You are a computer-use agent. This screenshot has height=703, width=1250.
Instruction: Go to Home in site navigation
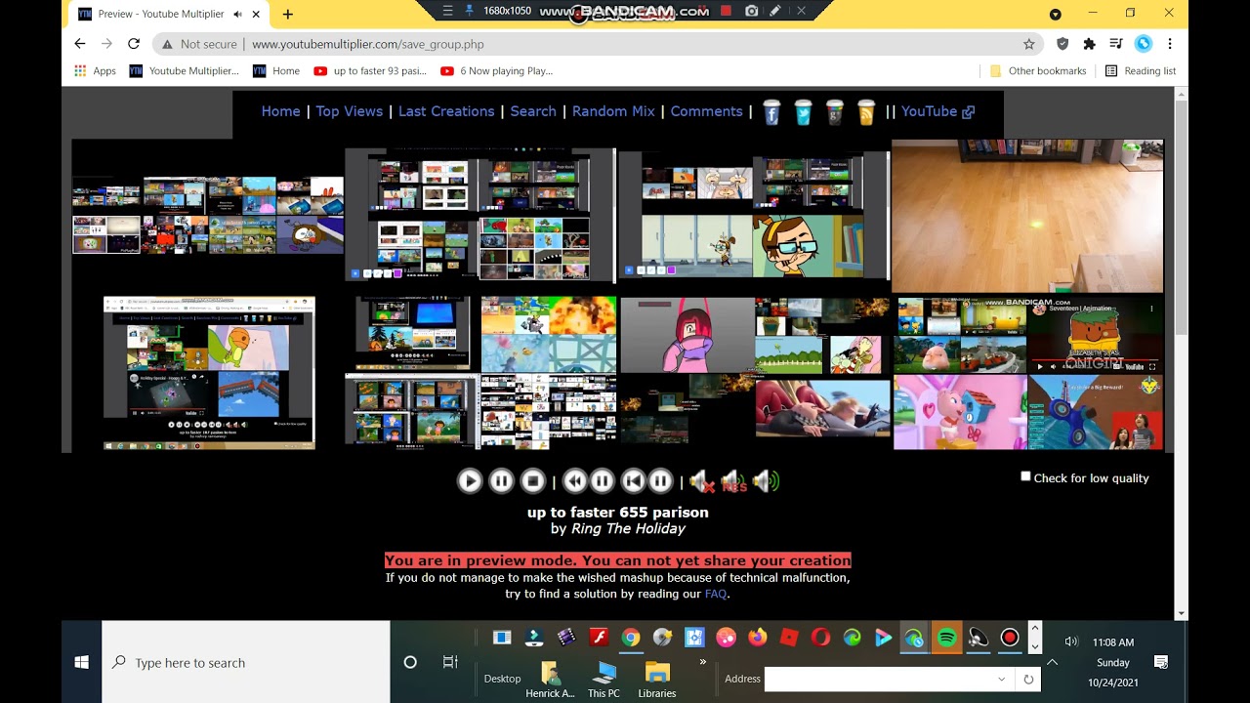pyautogui.click(x=281, y=111)
